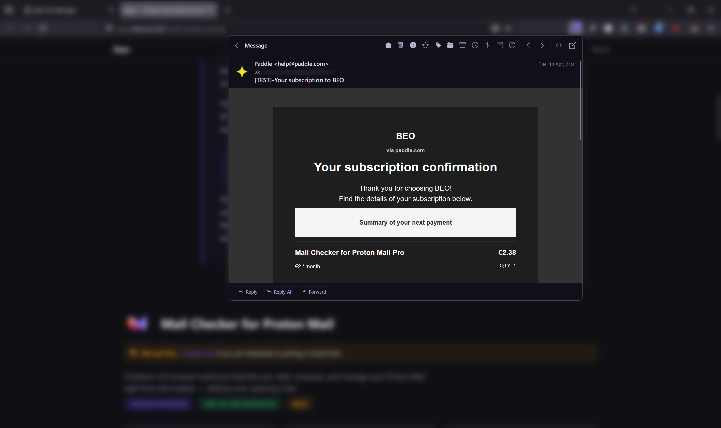Delete the message with the trash icon
Screen dimensions: 721x428
[x=401, y=45]
